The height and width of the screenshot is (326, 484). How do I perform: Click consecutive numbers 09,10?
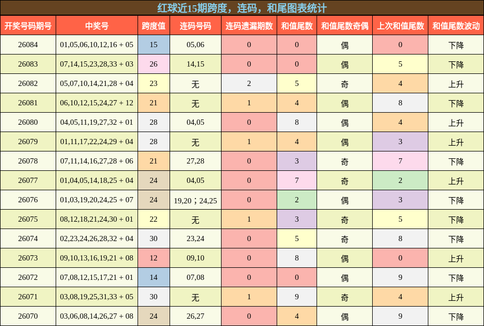point(195,258)
